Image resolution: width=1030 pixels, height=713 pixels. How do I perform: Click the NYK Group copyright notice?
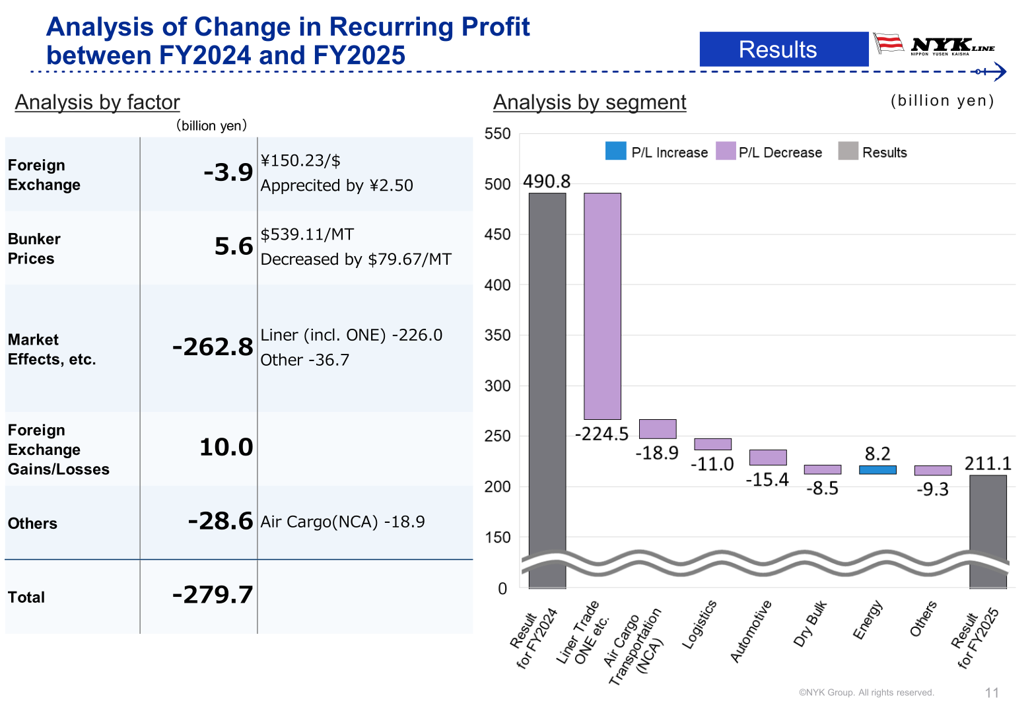(866, 693)
